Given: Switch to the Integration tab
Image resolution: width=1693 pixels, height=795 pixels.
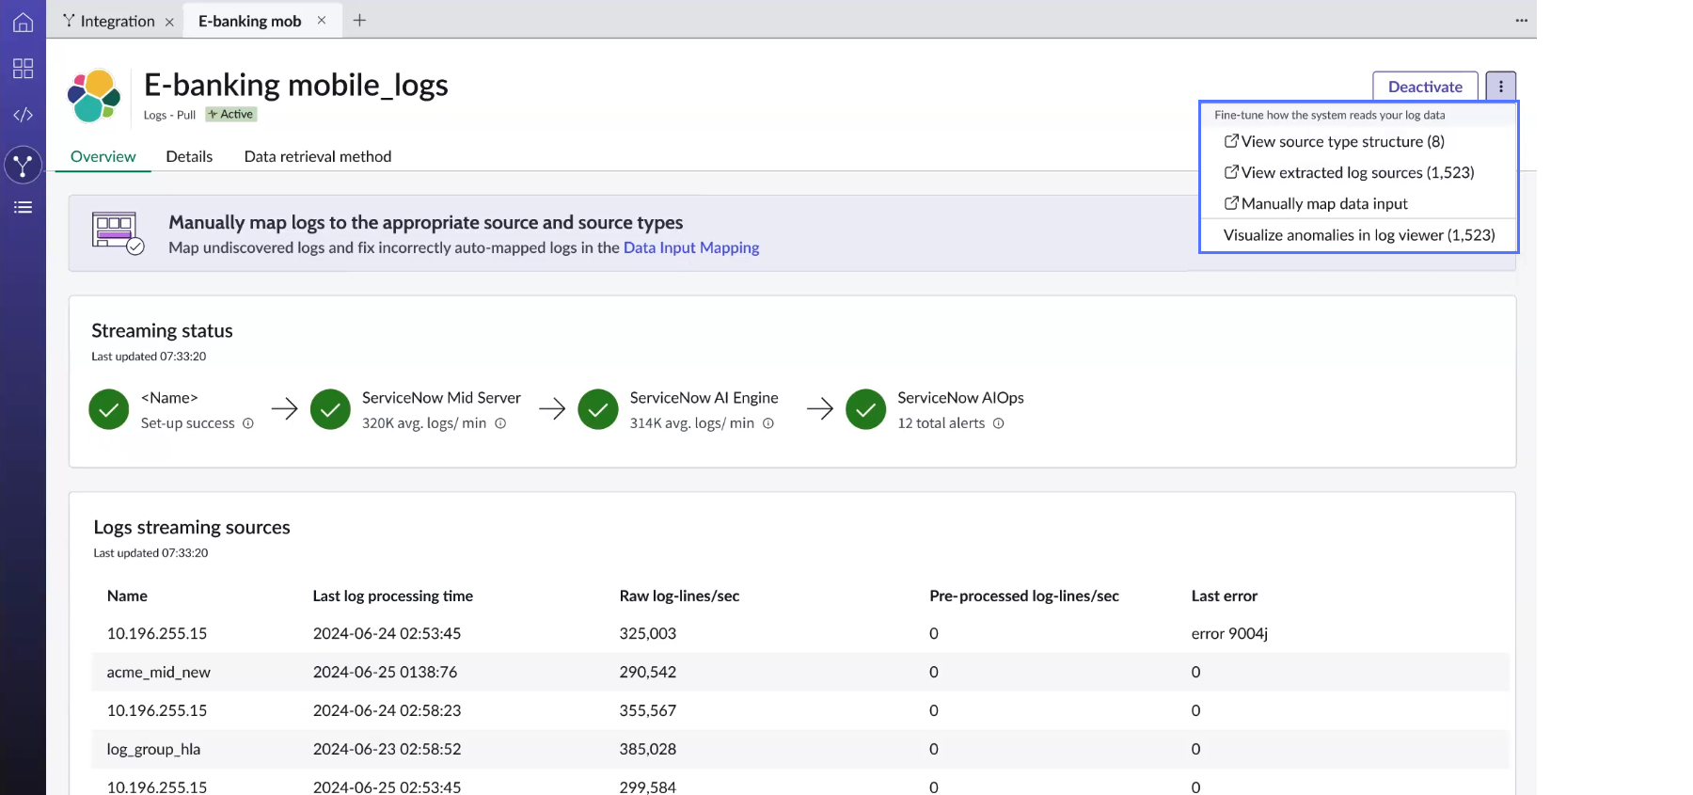Looking at the screenshot, I should [x=117, y=21].
